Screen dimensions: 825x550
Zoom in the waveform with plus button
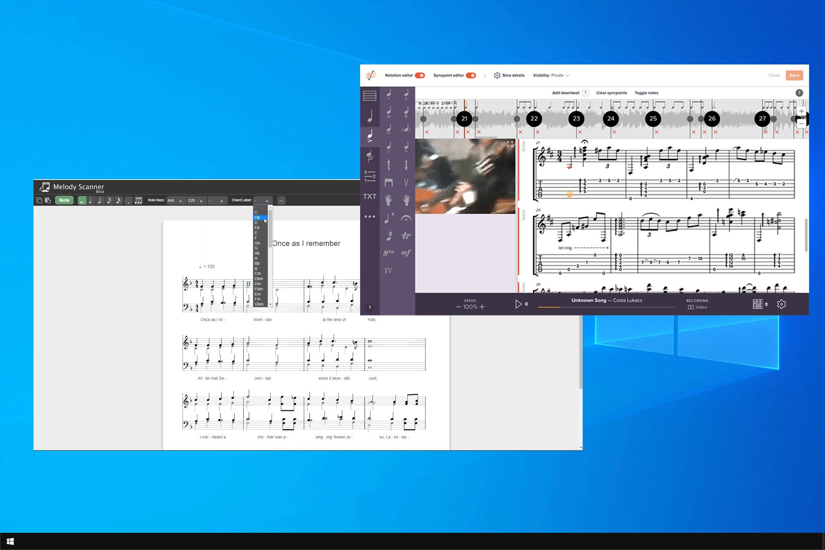(x=801, y=111)
